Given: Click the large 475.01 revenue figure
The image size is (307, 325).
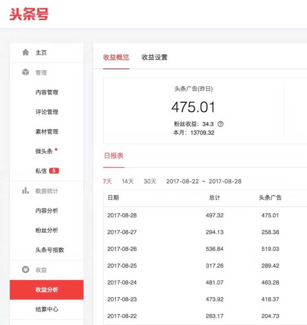Looking at the screenshot, I should pyautogui.click(x=193, y=107).
